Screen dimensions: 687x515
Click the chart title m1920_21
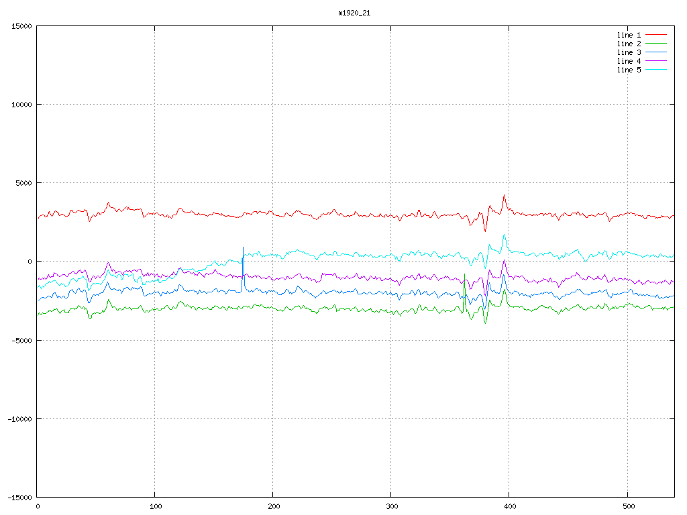point(354,13)
